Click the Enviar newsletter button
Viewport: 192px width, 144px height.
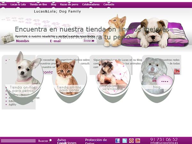(x=89, y=41)
